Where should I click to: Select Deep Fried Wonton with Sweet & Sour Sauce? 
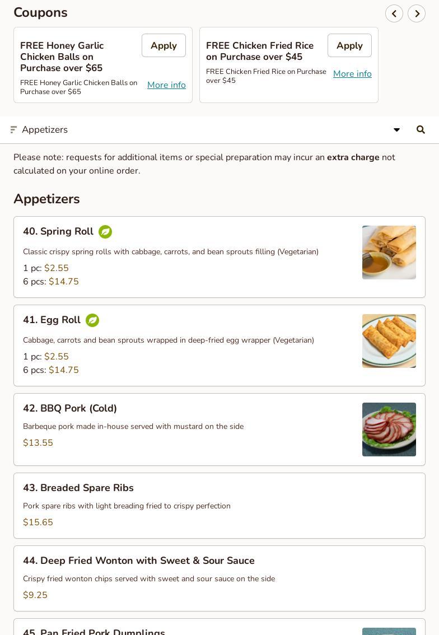pyautogui.click(x=219, y=578)
